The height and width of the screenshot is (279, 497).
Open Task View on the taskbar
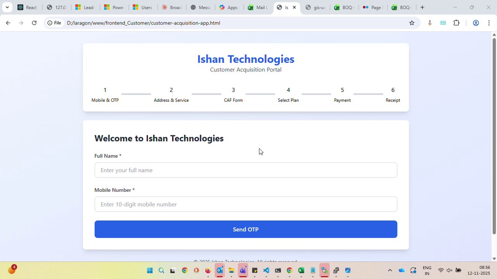(173, 270)
